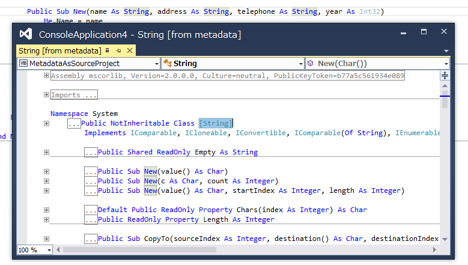
Task: Maximize the String metadata window
Action: click(424, 32)
